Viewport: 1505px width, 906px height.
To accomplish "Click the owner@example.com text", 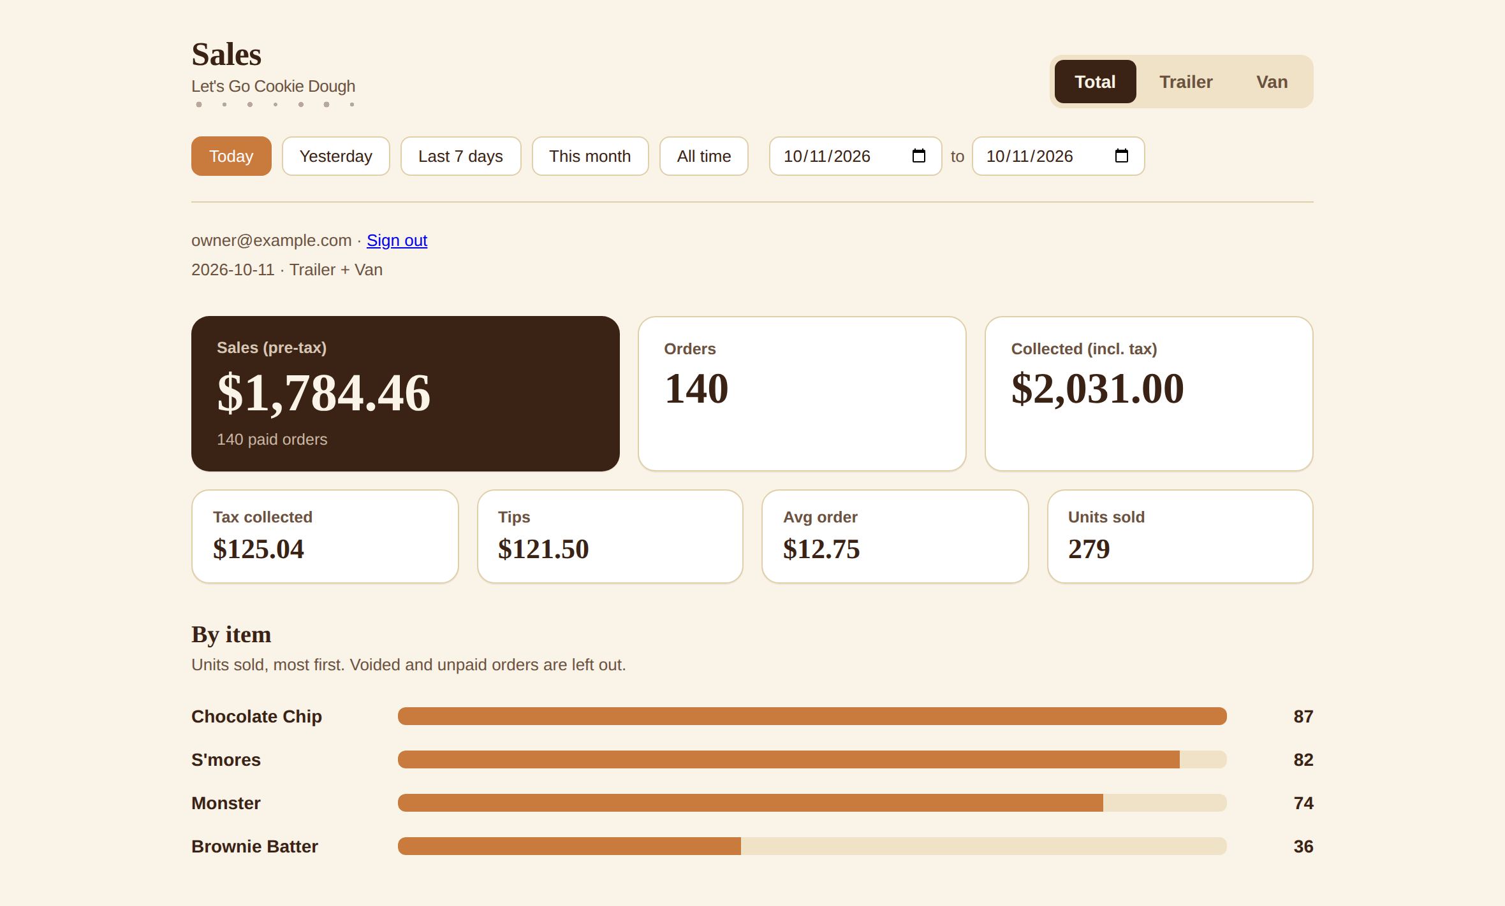I will tap(272, 240).
